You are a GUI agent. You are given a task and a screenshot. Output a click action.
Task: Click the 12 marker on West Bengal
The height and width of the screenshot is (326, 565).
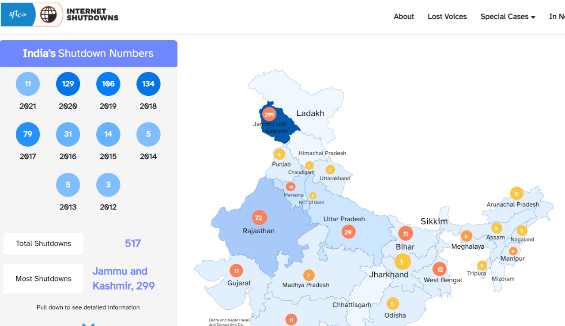click(x=440, y=269)
